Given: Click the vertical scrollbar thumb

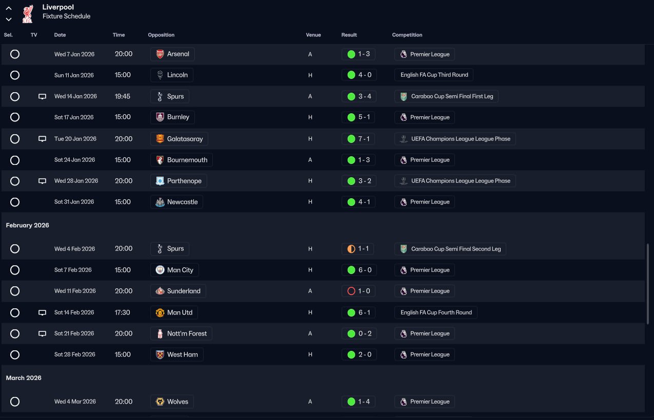Looking at the screenshot, I should point(648,283).
